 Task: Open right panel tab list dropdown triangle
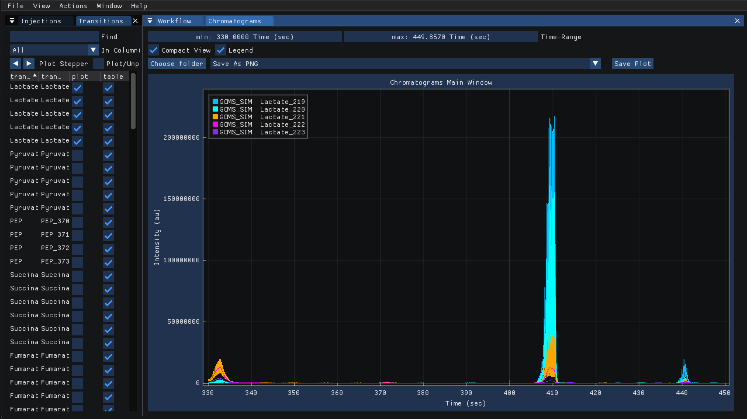tap(150, 21)
